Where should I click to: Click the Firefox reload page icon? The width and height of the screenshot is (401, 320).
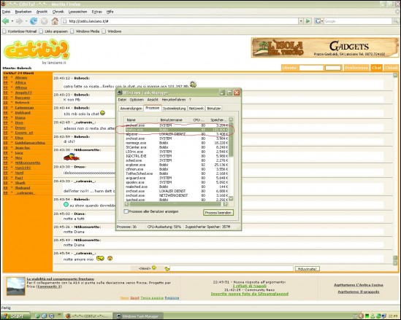pyautogui.click(x=34, y=21)
